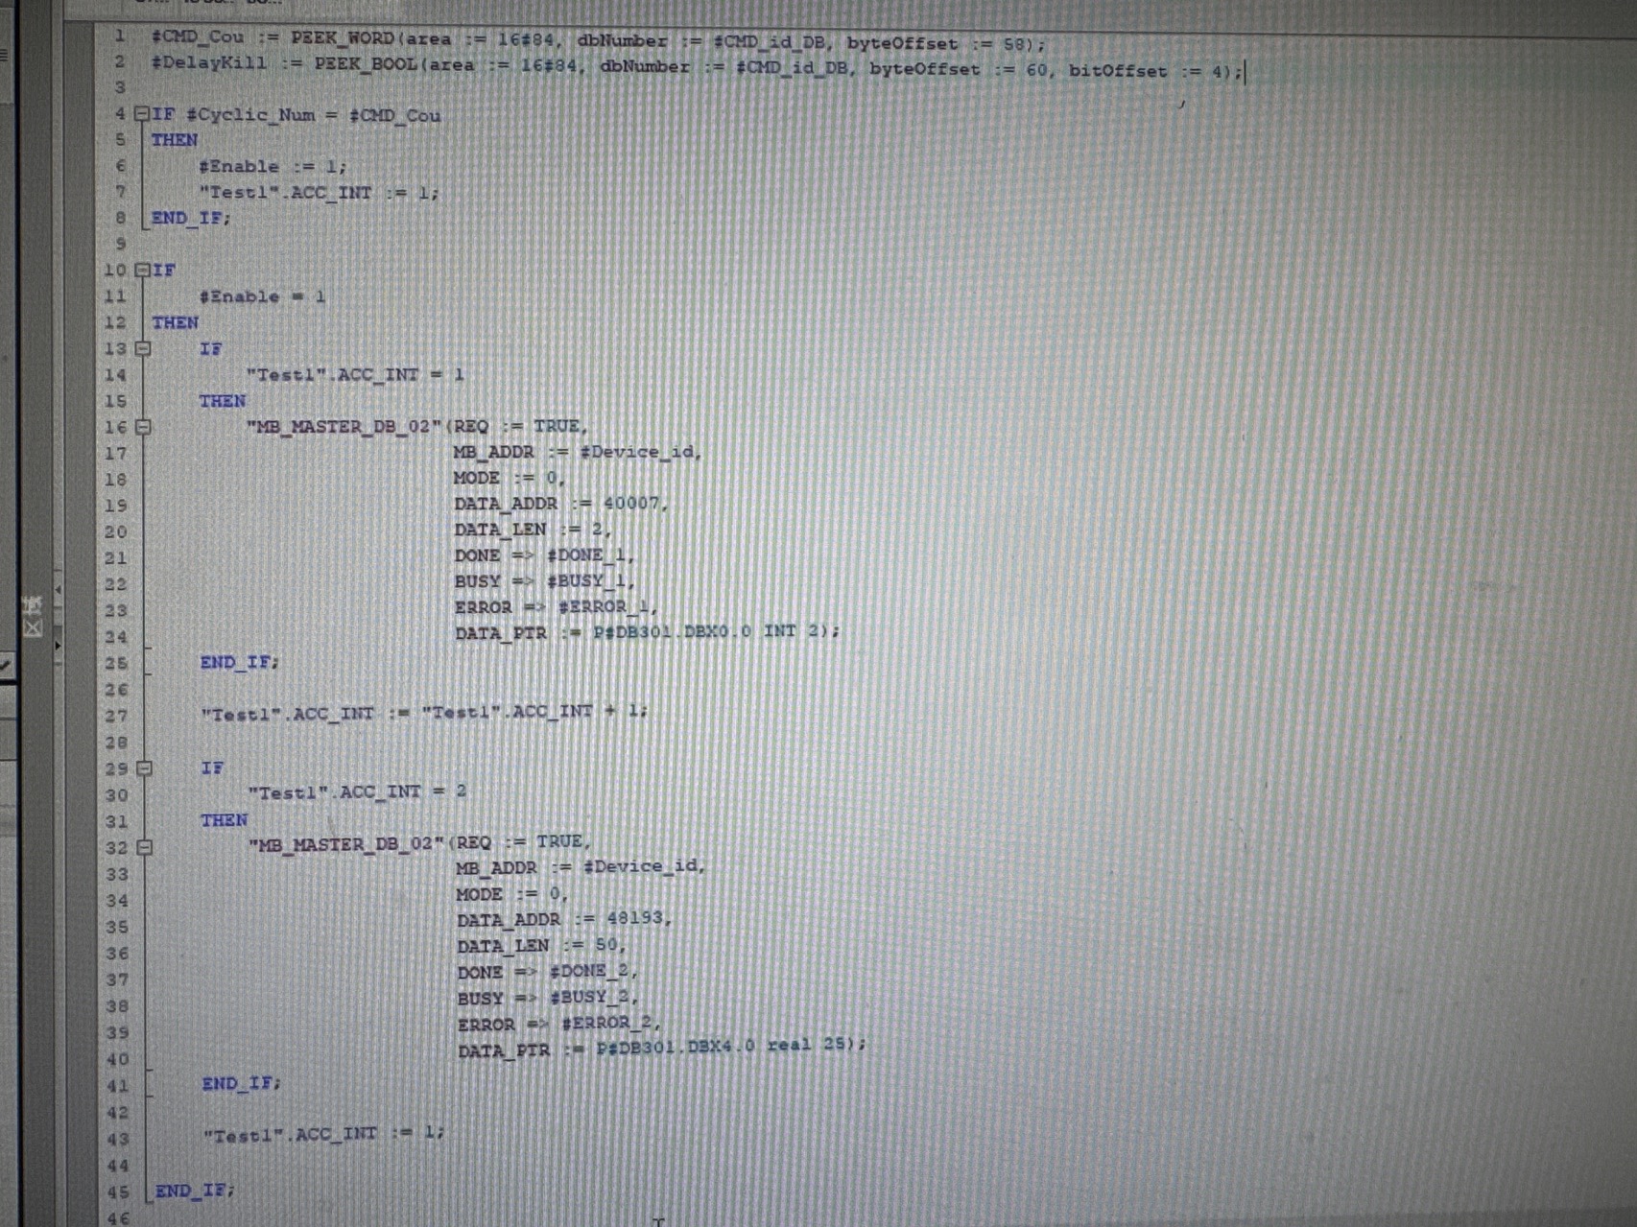Click line number 44 in the gutter
The width and height of the screenshot is (1637, 1227).
(118, 1167)
